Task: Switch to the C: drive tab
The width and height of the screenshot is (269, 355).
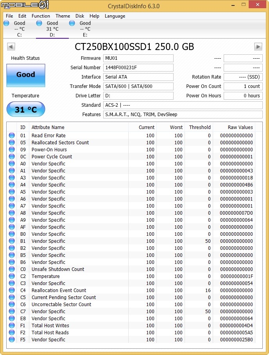Action: pyautogui.click(x=20, y=29)
